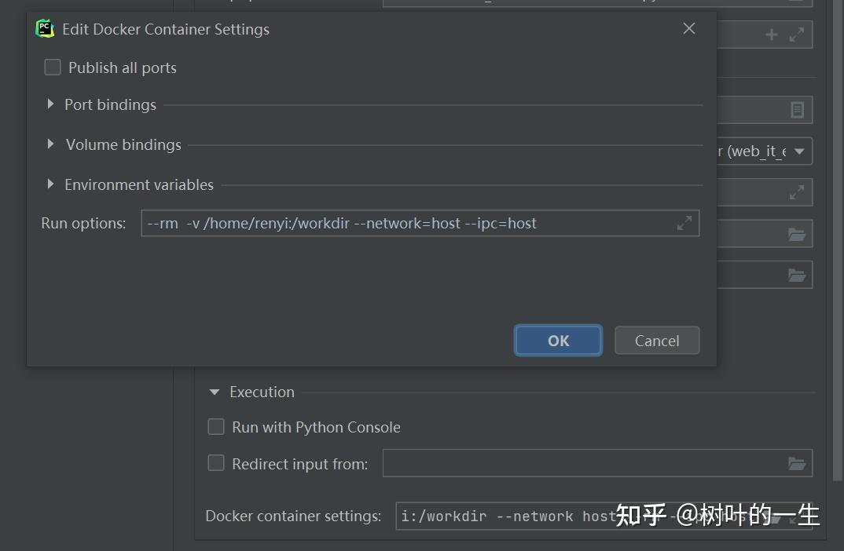Expand field below the interpreter dropdown

pos(797,192)
